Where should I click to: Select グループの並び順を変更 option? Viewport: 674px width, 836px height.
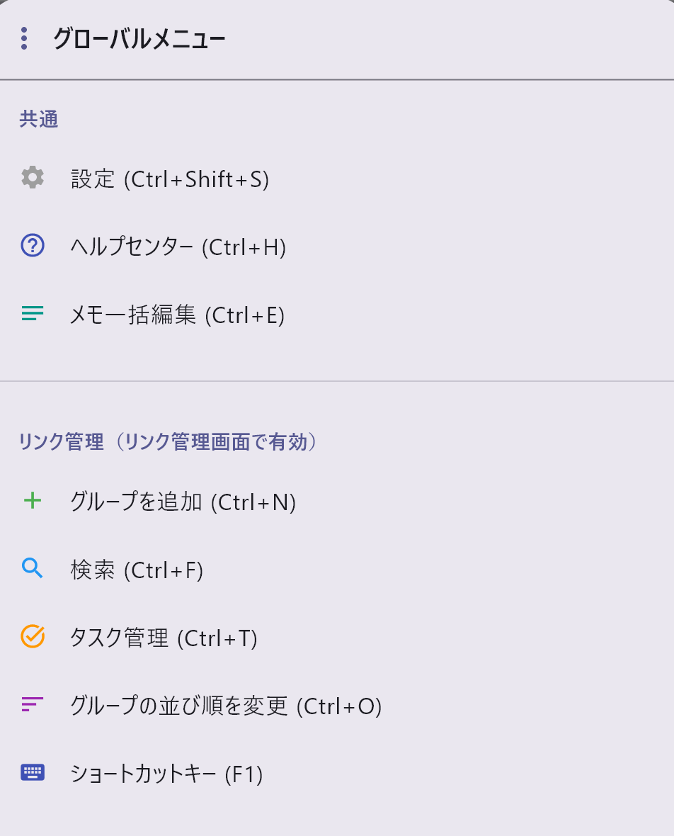pos(227,706)
